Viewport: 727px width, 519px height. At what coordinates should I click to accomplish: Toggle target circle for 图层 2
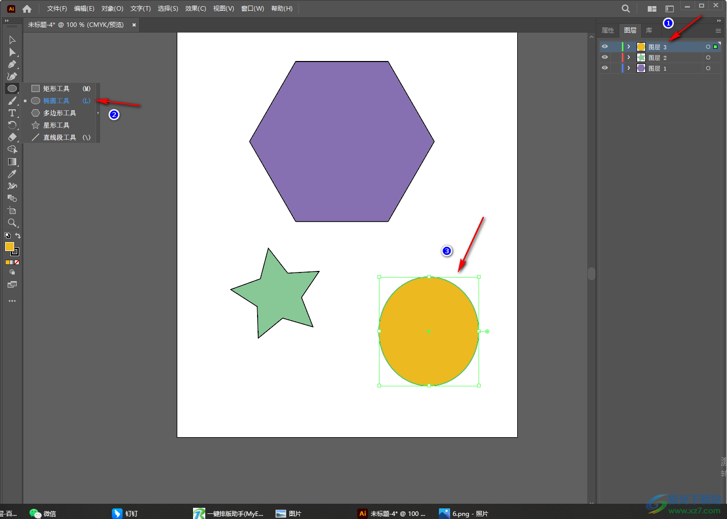708,57
